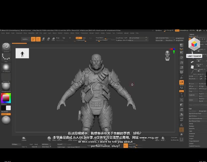
Task: Open the Document menu
Action: 19,33
